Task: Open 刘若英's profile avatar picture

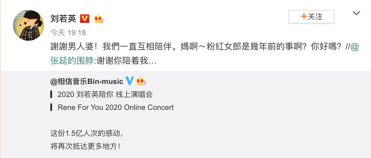Action: tap(29, 25)
